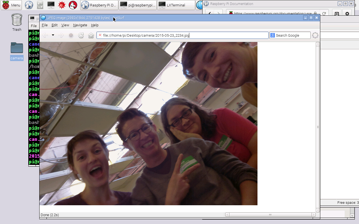Image resolution: width=359 pixels, height=224 pixels.
Task: Open the Raspberry Pi Menu
Action: point(11,5)
